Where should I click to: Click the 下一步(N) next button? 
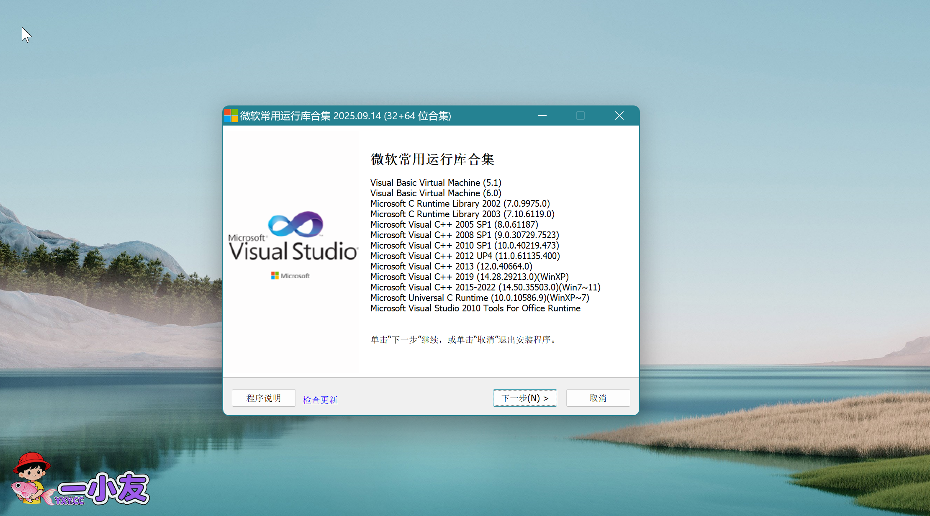(x=525, y=398)
